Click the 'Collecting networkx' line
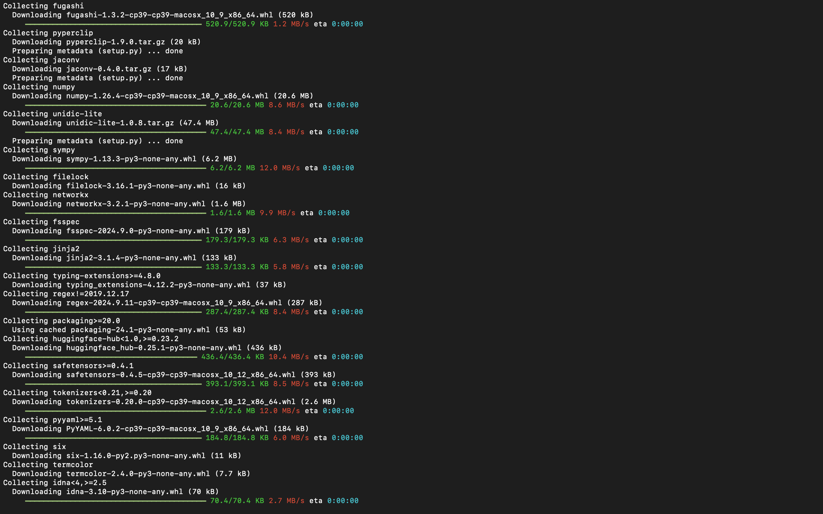This screenshot has width=823, height=514. [46, 195]
